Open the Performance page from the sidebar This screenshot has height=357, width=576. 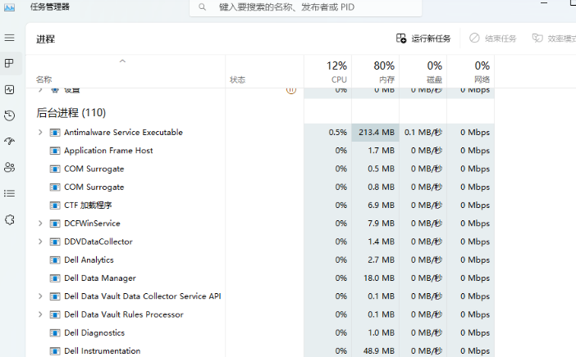(10, 89)
